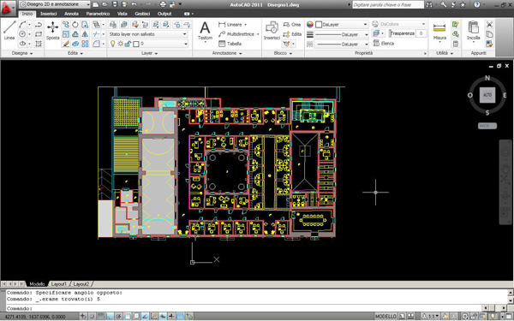Click the arc tool in Disegna panel
This screenshot has height=321, width=514.
[x=22, y=25]
